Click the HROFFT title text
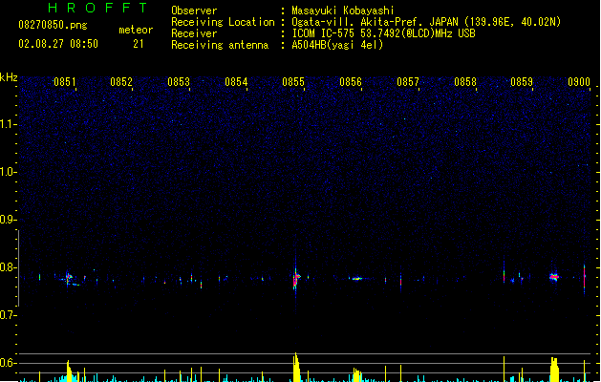 [98, 8]
